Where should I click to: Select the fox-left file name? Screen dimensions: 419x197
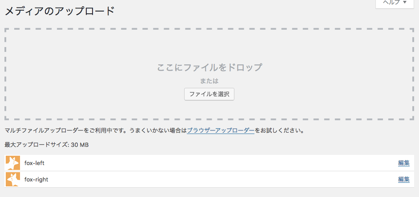(34, 163)
